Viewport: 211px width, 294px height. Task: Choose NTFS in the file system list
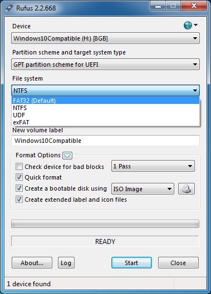click(x=105, y=108)
